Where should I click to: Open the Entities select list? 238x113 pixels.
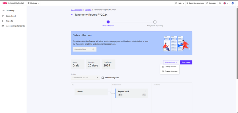(85, 78)
